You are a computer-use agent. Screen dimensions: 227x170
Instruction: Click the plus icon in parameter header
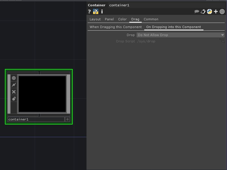point(216,11)
